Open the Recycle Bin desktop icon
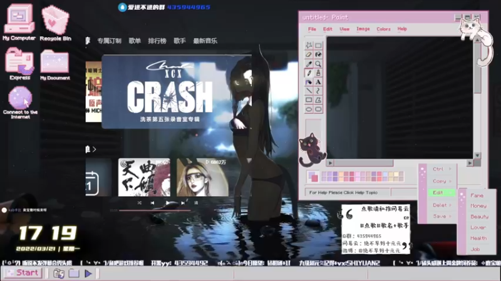The image size is (501, 281). [x=55, y=23]
